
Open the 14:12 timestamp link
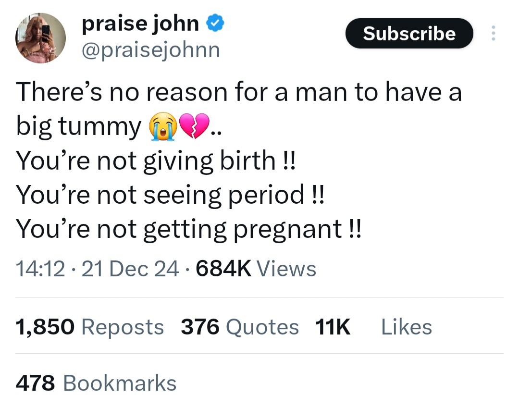[40, 269]
